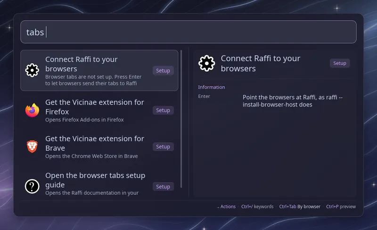Viewport: 377px width, 230px height.
Task: Focus the search field containing "tabs"
Action: point(188,32)
